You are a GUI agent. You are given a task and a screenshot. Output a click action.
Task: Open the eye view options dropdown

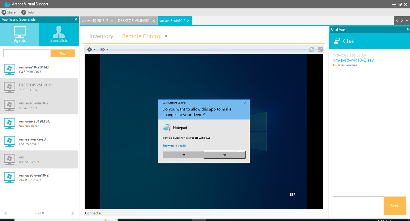point(104,50)
